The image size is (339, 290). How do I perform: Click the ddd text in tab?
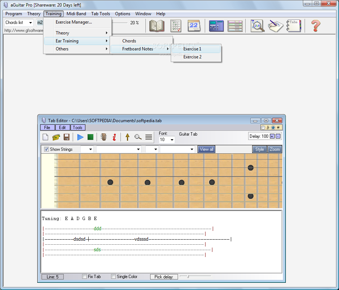click(98, 228)
